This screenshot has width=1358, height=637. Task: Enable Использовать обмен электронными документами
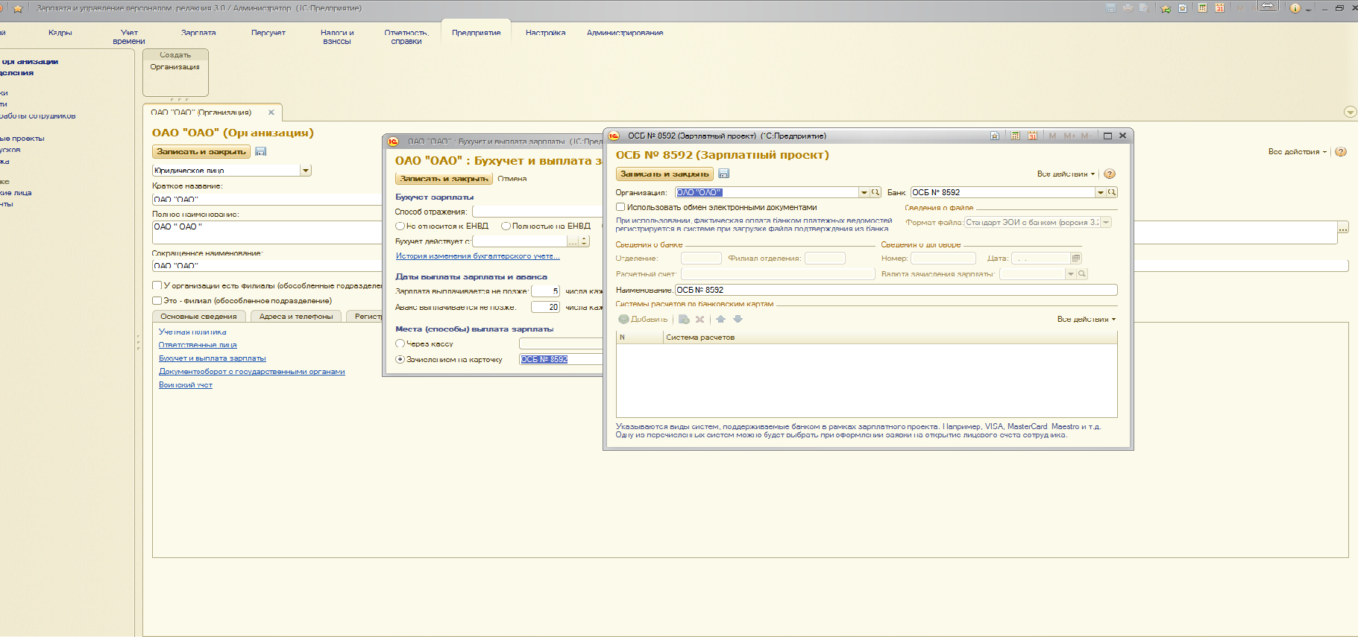[620, 207]
